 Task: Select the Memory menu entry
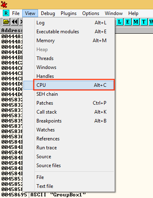coord(69,41)
